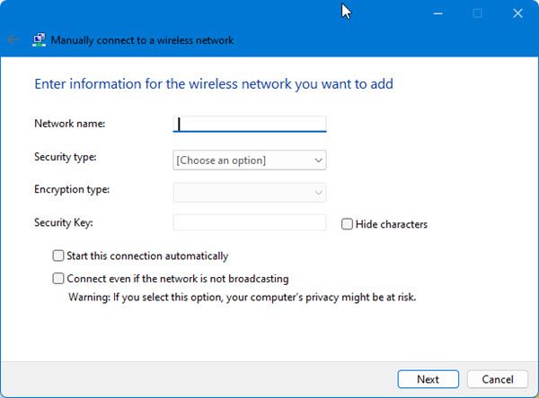Minimize the wireless network dialog
Screen dimensions: 539x398
(437, 13)
